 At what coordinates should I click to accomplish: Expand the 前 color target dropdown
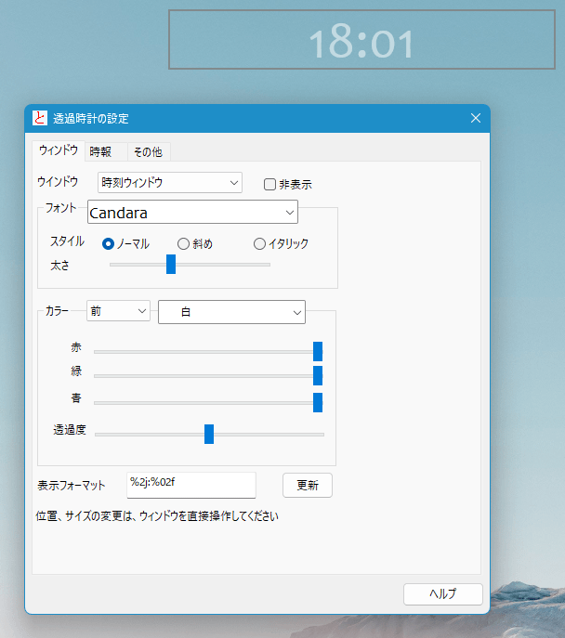coord(117,312)
